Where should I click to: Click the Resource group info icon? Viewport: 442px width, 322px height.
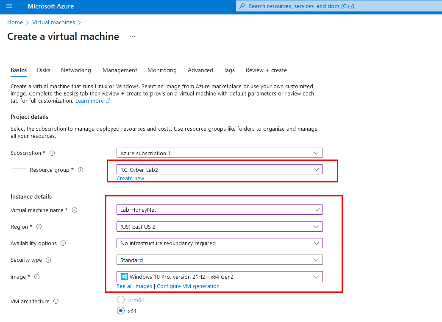80,170
